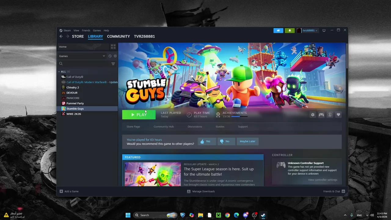Click the featured Super League news thumbnail
The height and width of the screenshot is (220, 391).
[153, 174]
